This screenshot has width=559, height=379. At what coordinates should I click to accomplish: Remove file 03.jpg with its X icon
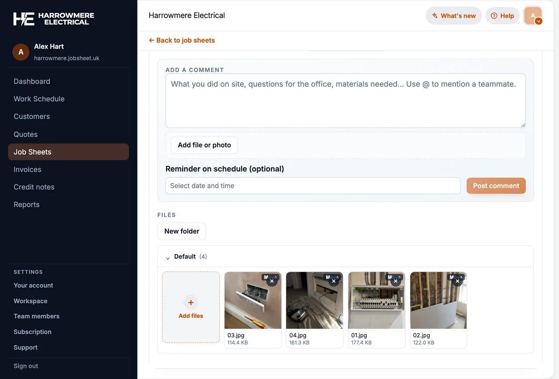272,281
